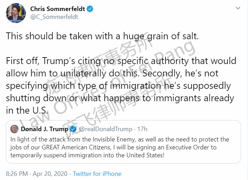Click the line beginning "specifying which type"
Viewport: 248px width, 180px height.
click(x=118, y=86)
